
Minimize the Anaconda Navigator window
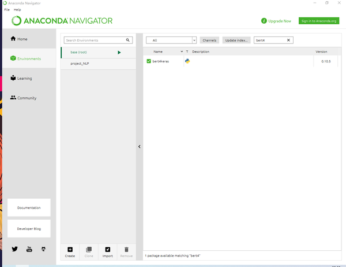pyautogui.click(x=315, y=3)
